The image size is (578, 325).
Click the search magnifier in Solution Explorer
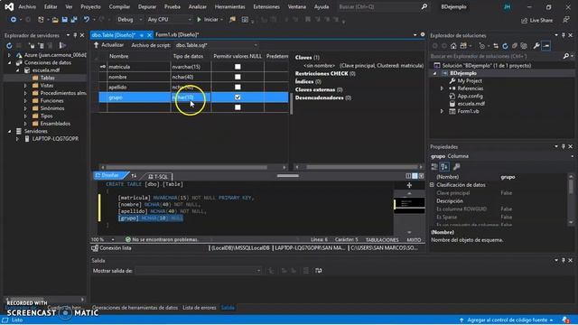tap(566, 56)
